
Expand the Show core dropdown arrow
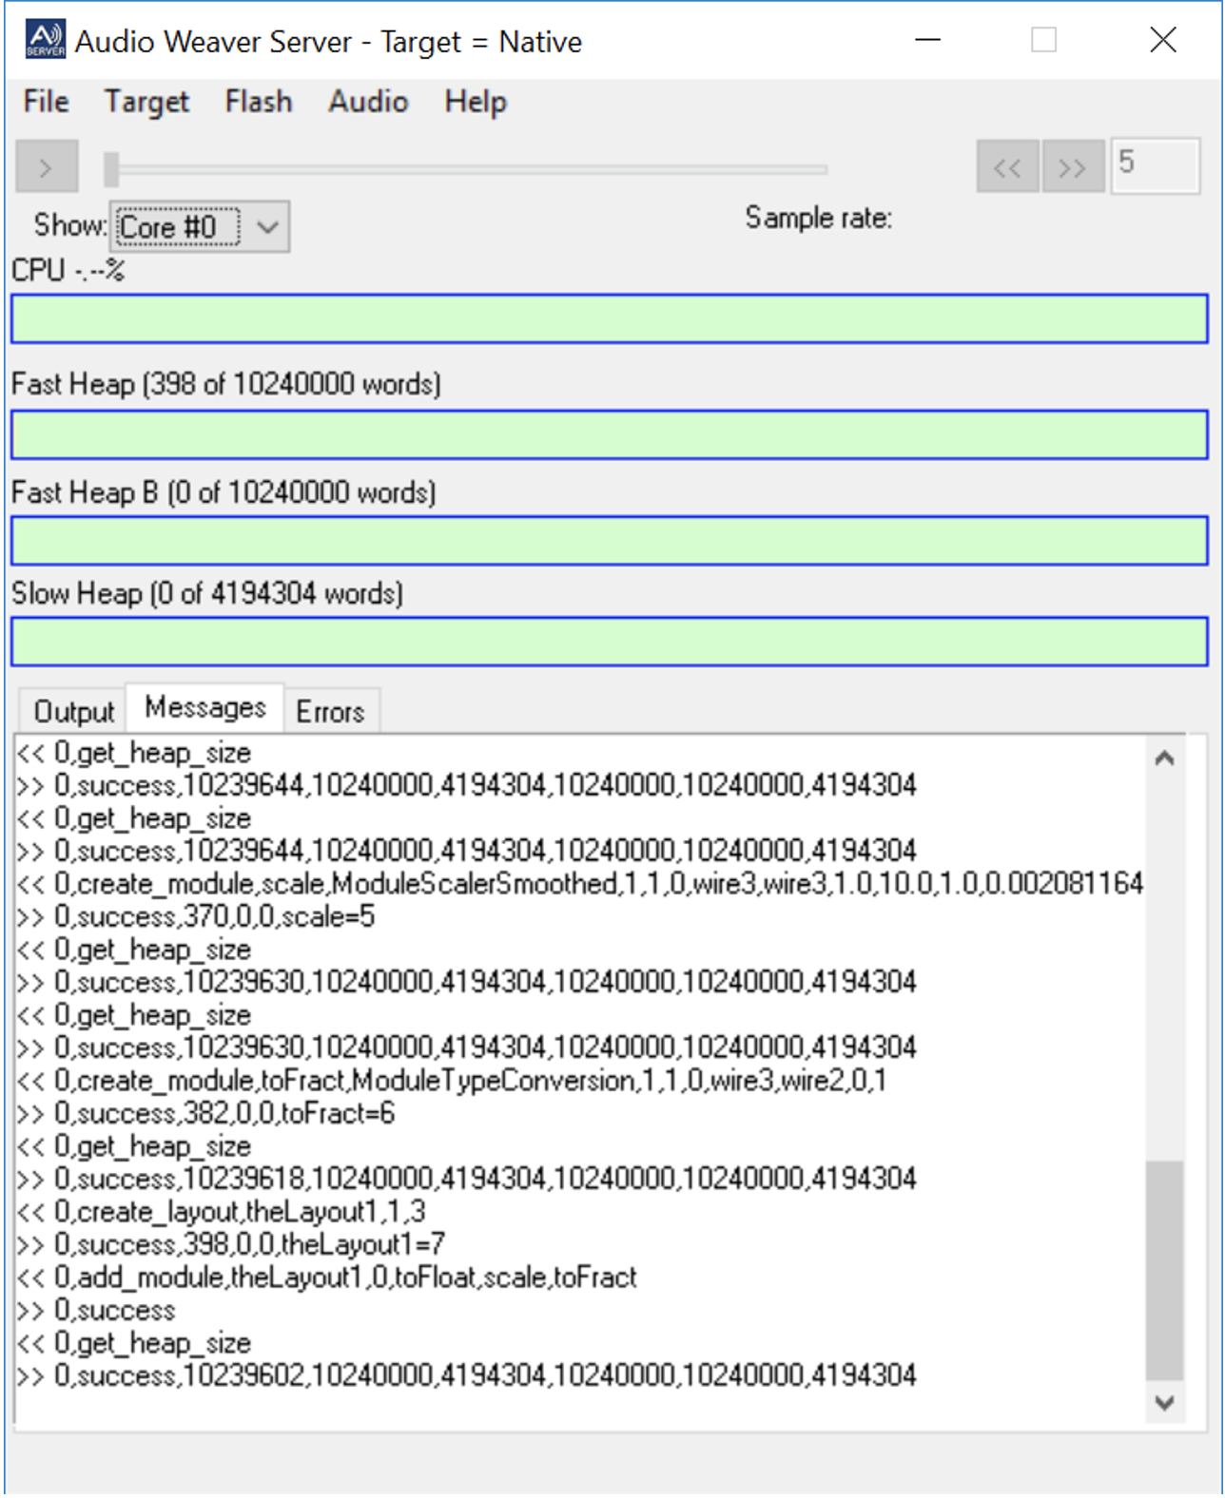tap(268, 227)
